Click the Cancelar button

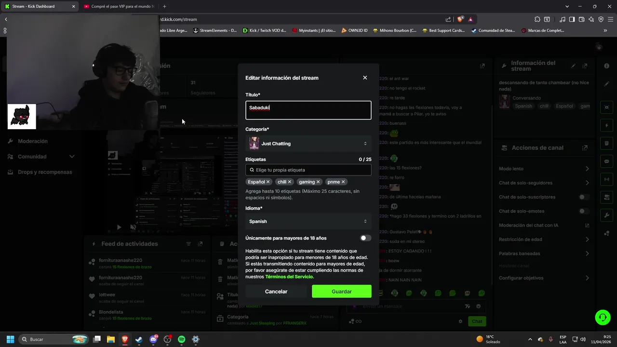pyautogui.click(x=276, y=291)
